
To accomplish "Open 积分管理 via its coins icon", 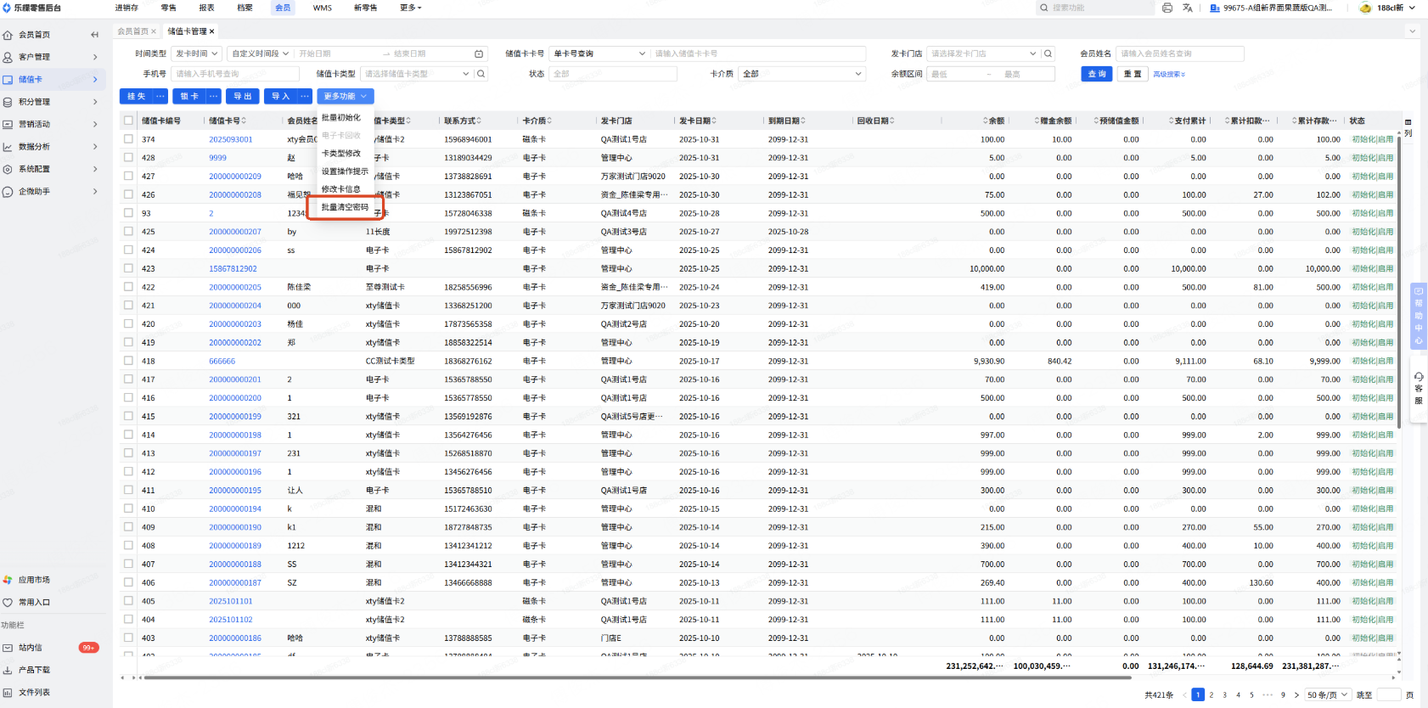I will [8, 102].
